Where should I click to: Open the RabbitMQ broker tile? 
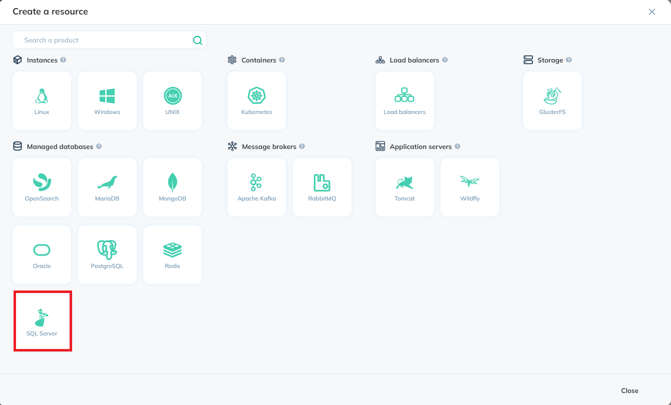click(322, 187)
